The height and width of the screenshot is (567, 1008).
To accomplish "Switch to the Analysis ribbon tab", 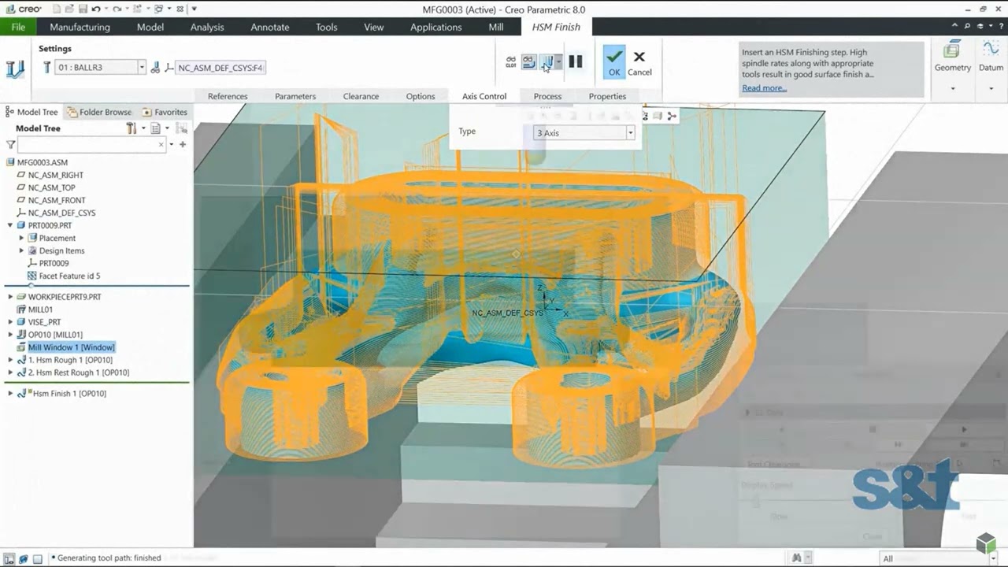I will click(x=207, y=27).
